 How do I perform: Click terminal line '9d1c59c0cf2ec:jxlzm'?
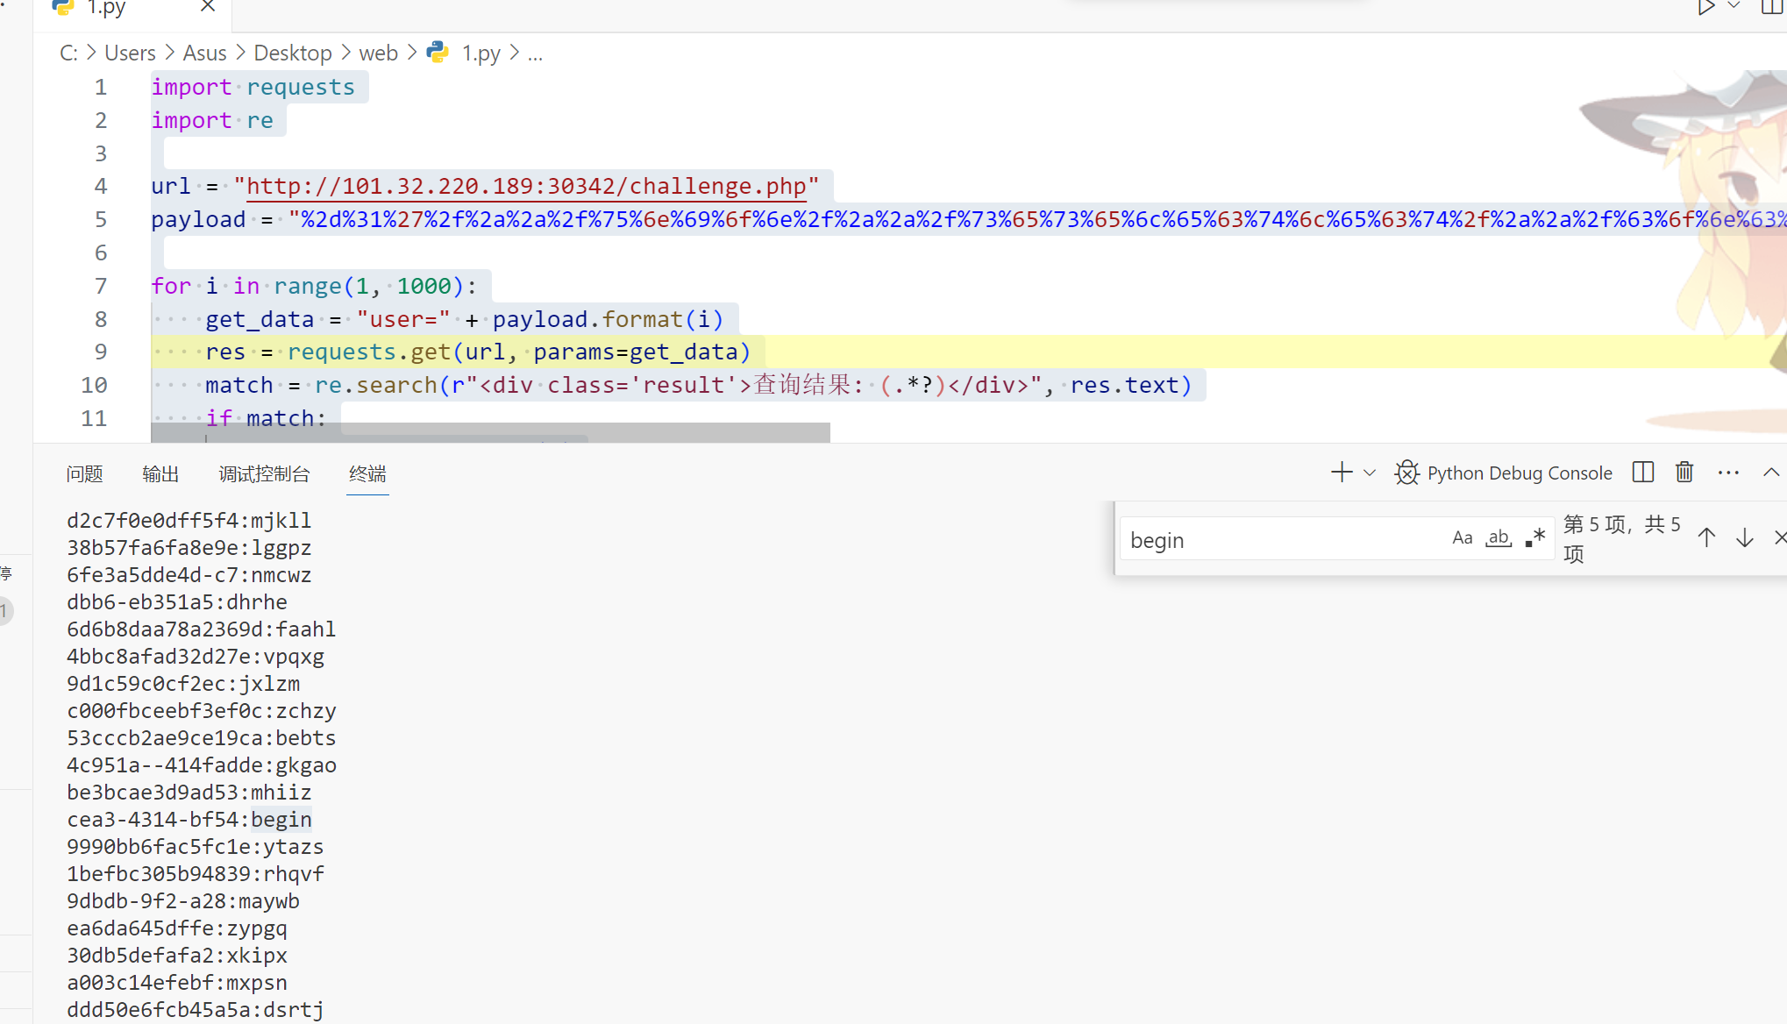pos(182,684)
